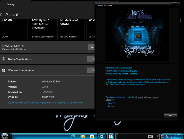Click the Rename button beside TEAMOSP-NO9FP5Q

91,47
